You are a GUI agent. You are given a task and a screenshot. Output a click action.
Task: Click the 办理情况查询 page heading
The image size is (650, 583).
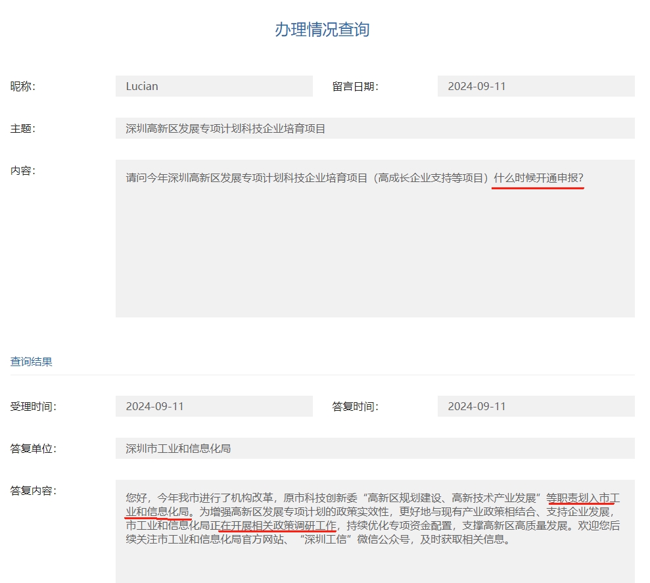pos(322,30)
